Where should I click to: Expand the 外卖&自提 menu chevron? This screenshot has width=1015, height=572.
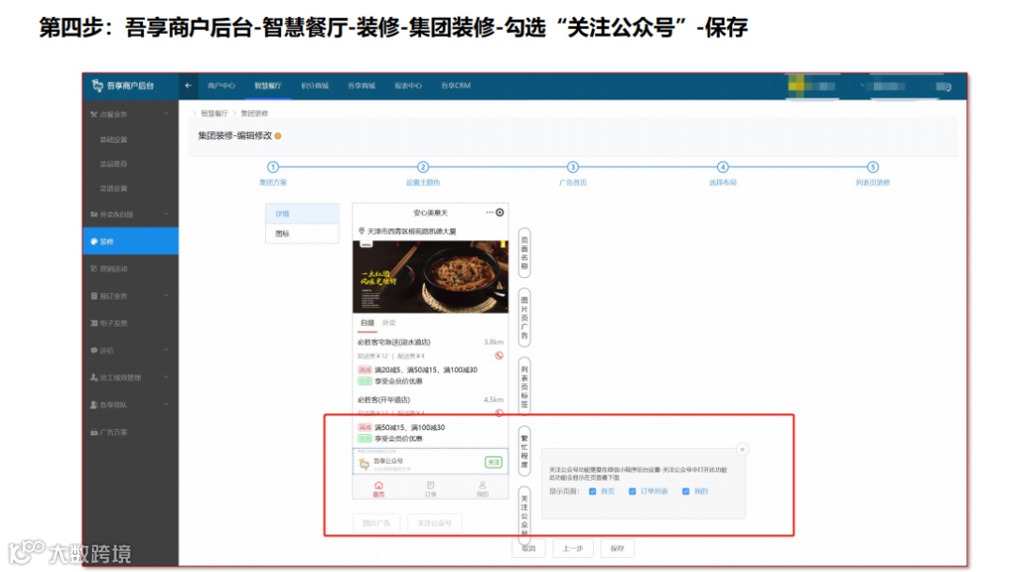coord(166,214)
